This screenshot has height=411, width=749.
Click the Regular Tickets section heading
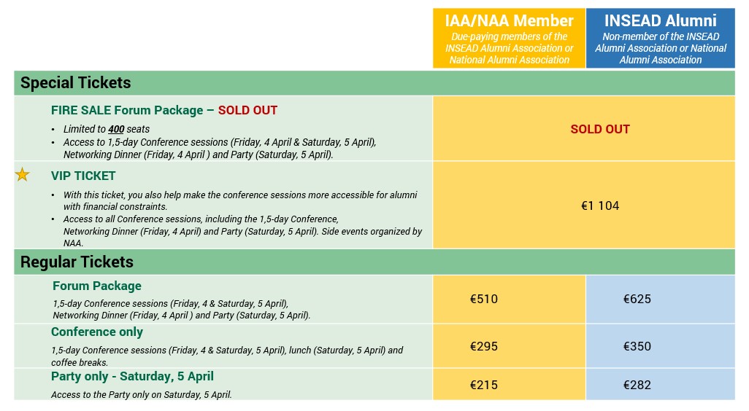coord(77,262)
